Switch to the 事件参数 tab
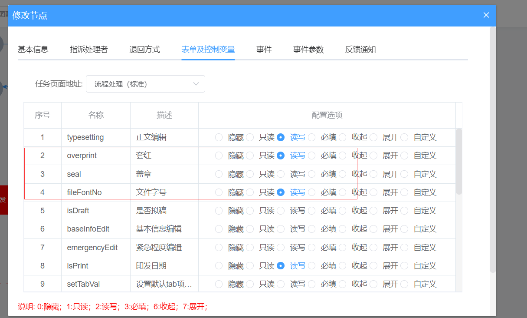This screenshot has width=527, height=318. pos(308,50)
